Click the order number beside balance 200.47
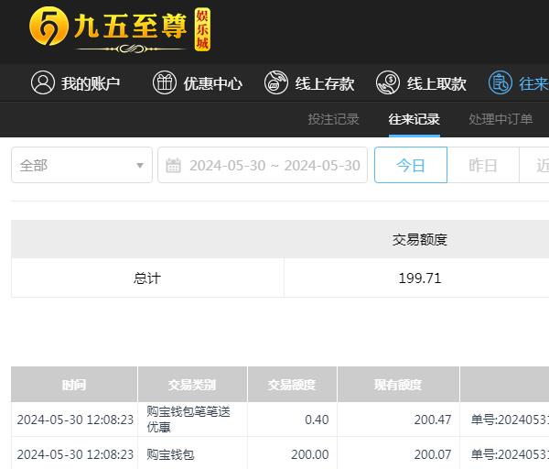This screenshot has width=549, height=469. pos(510,420)
